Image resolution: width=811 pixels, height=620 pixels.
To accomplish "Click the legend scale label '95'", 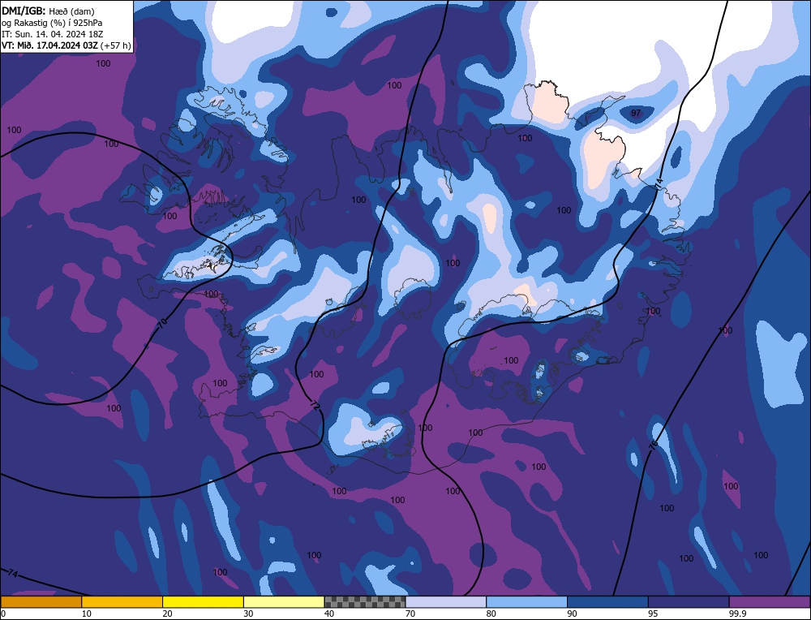I will point(653,614).
